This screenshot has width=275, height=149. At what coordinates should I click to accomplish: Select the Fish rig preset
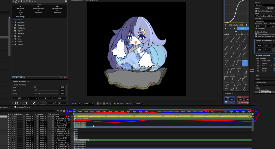pos(18,39)
